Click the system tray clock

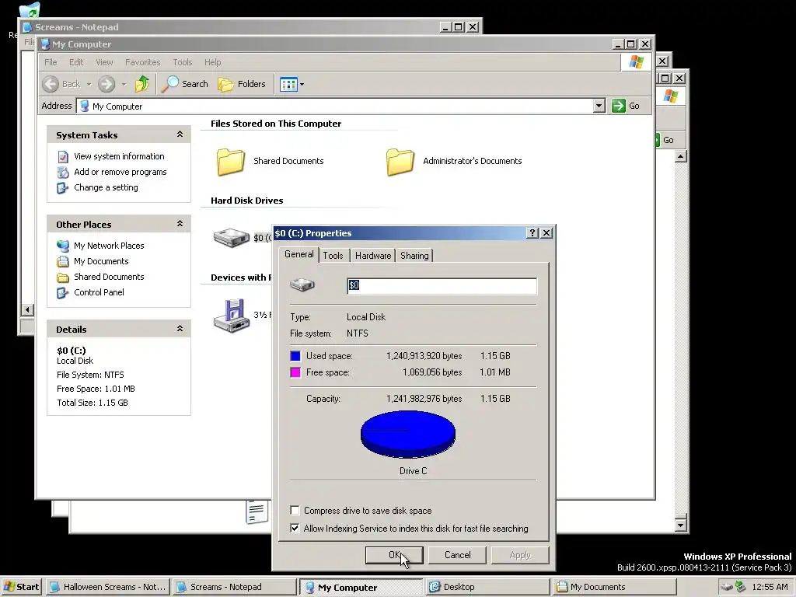(x=770, y=587)
